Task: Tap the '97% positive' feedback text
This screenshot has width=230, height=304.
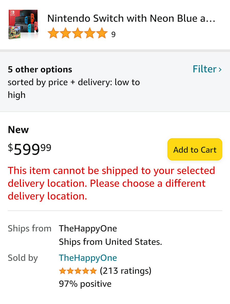Action: coord(85,284)
